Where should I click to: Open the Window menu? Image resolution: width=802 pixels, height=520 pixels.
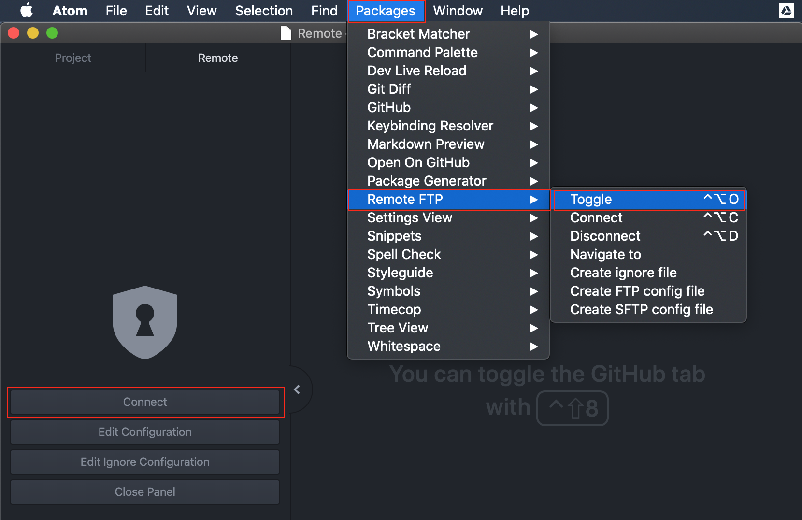[x=458, y=11]
